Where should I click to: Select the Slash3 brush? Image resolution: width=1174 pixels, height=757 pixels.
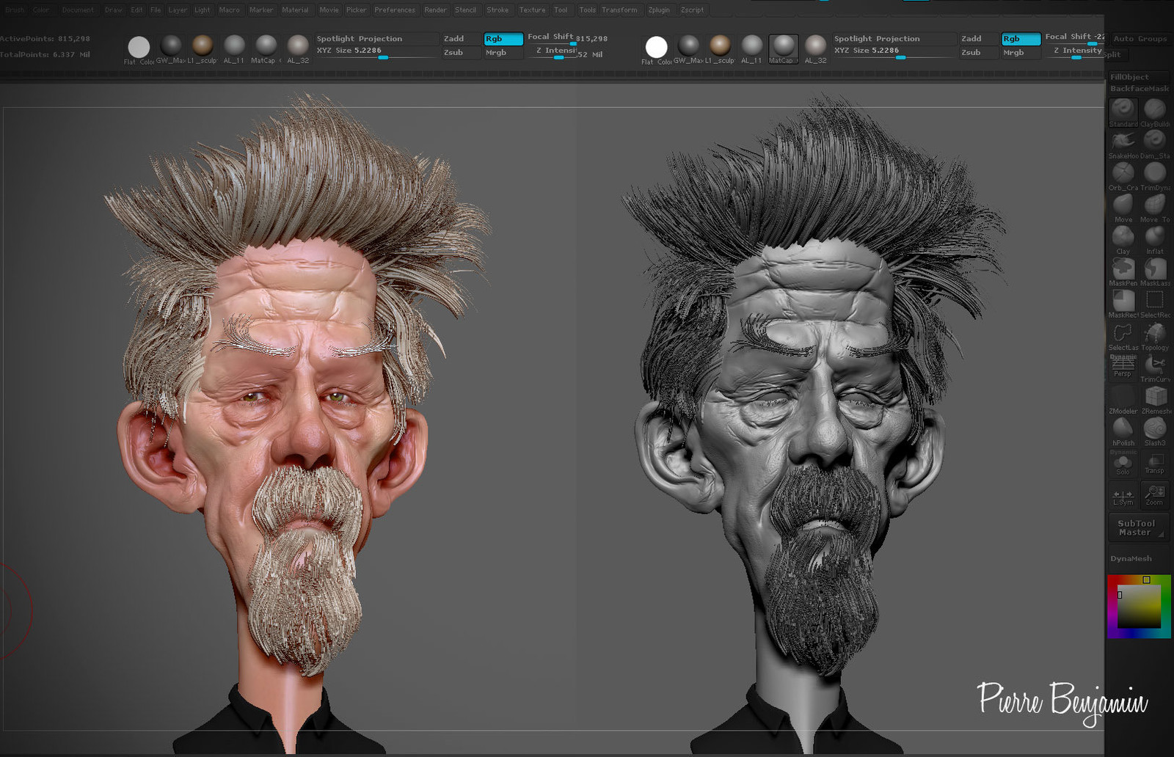point(1155,432)
